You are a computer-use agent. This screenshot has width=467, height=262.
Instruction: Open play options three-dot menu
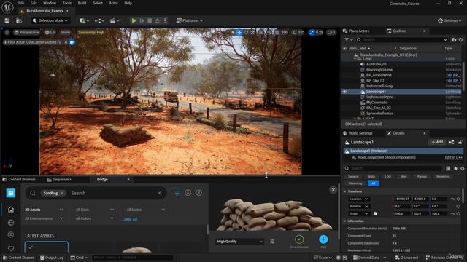pyautogui.click(x=165, y=20)
